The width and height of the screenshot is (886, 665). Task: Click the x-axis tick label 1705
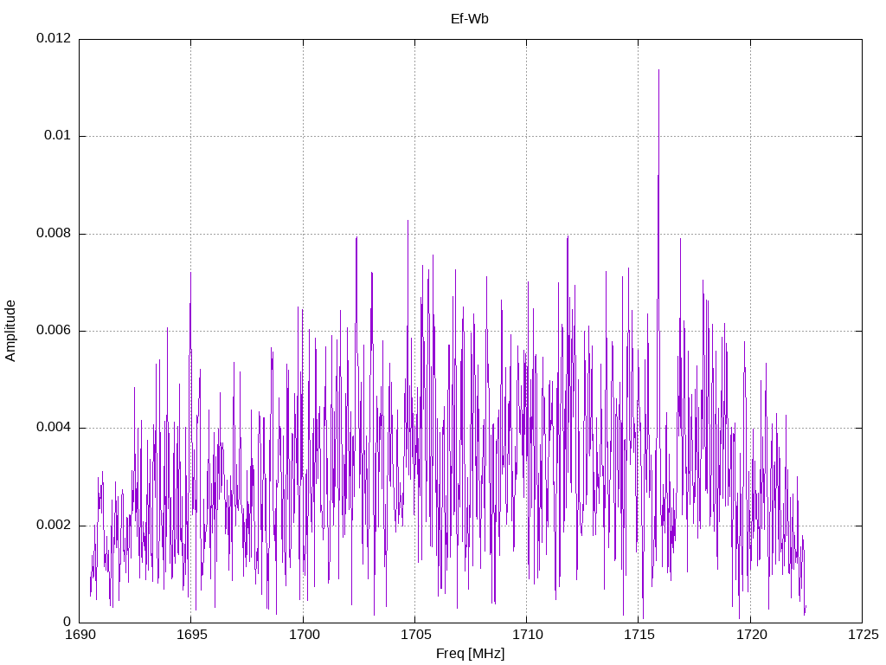coord(416,635)
